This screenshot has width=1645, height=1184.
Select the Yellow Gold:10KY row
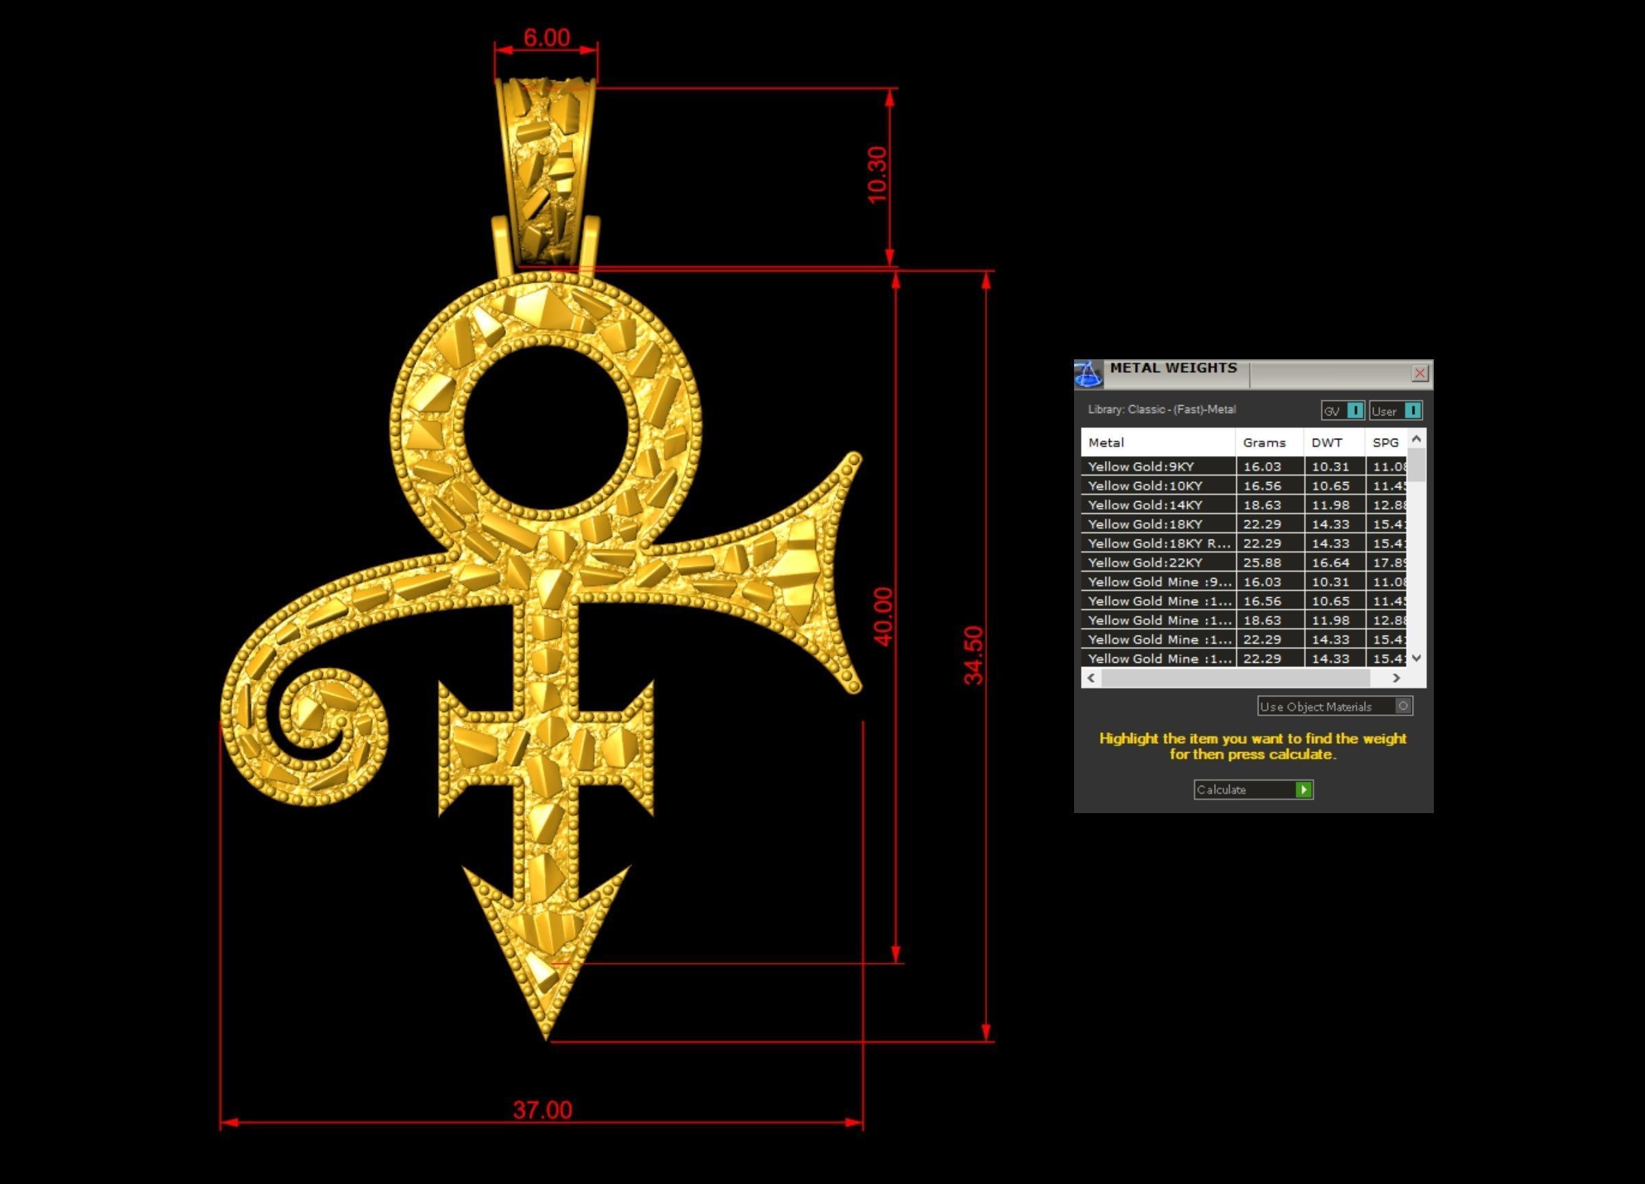(x=1244, y=485)
